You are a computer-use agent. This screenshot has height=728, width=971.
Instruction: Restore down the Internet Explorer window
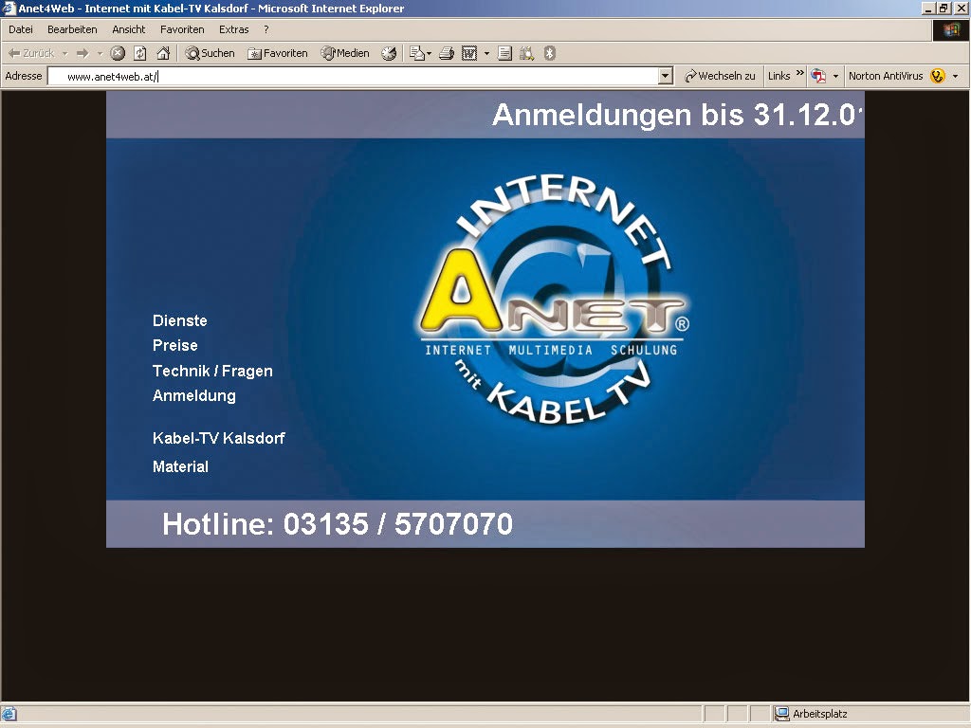click(x=944, y=8)
